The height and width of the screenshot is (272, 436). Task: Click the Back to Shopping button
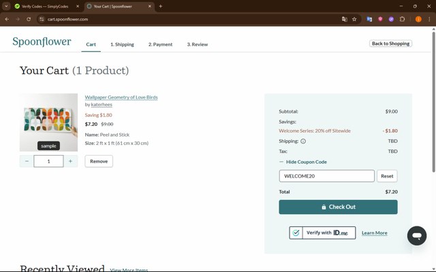point(390,44)
